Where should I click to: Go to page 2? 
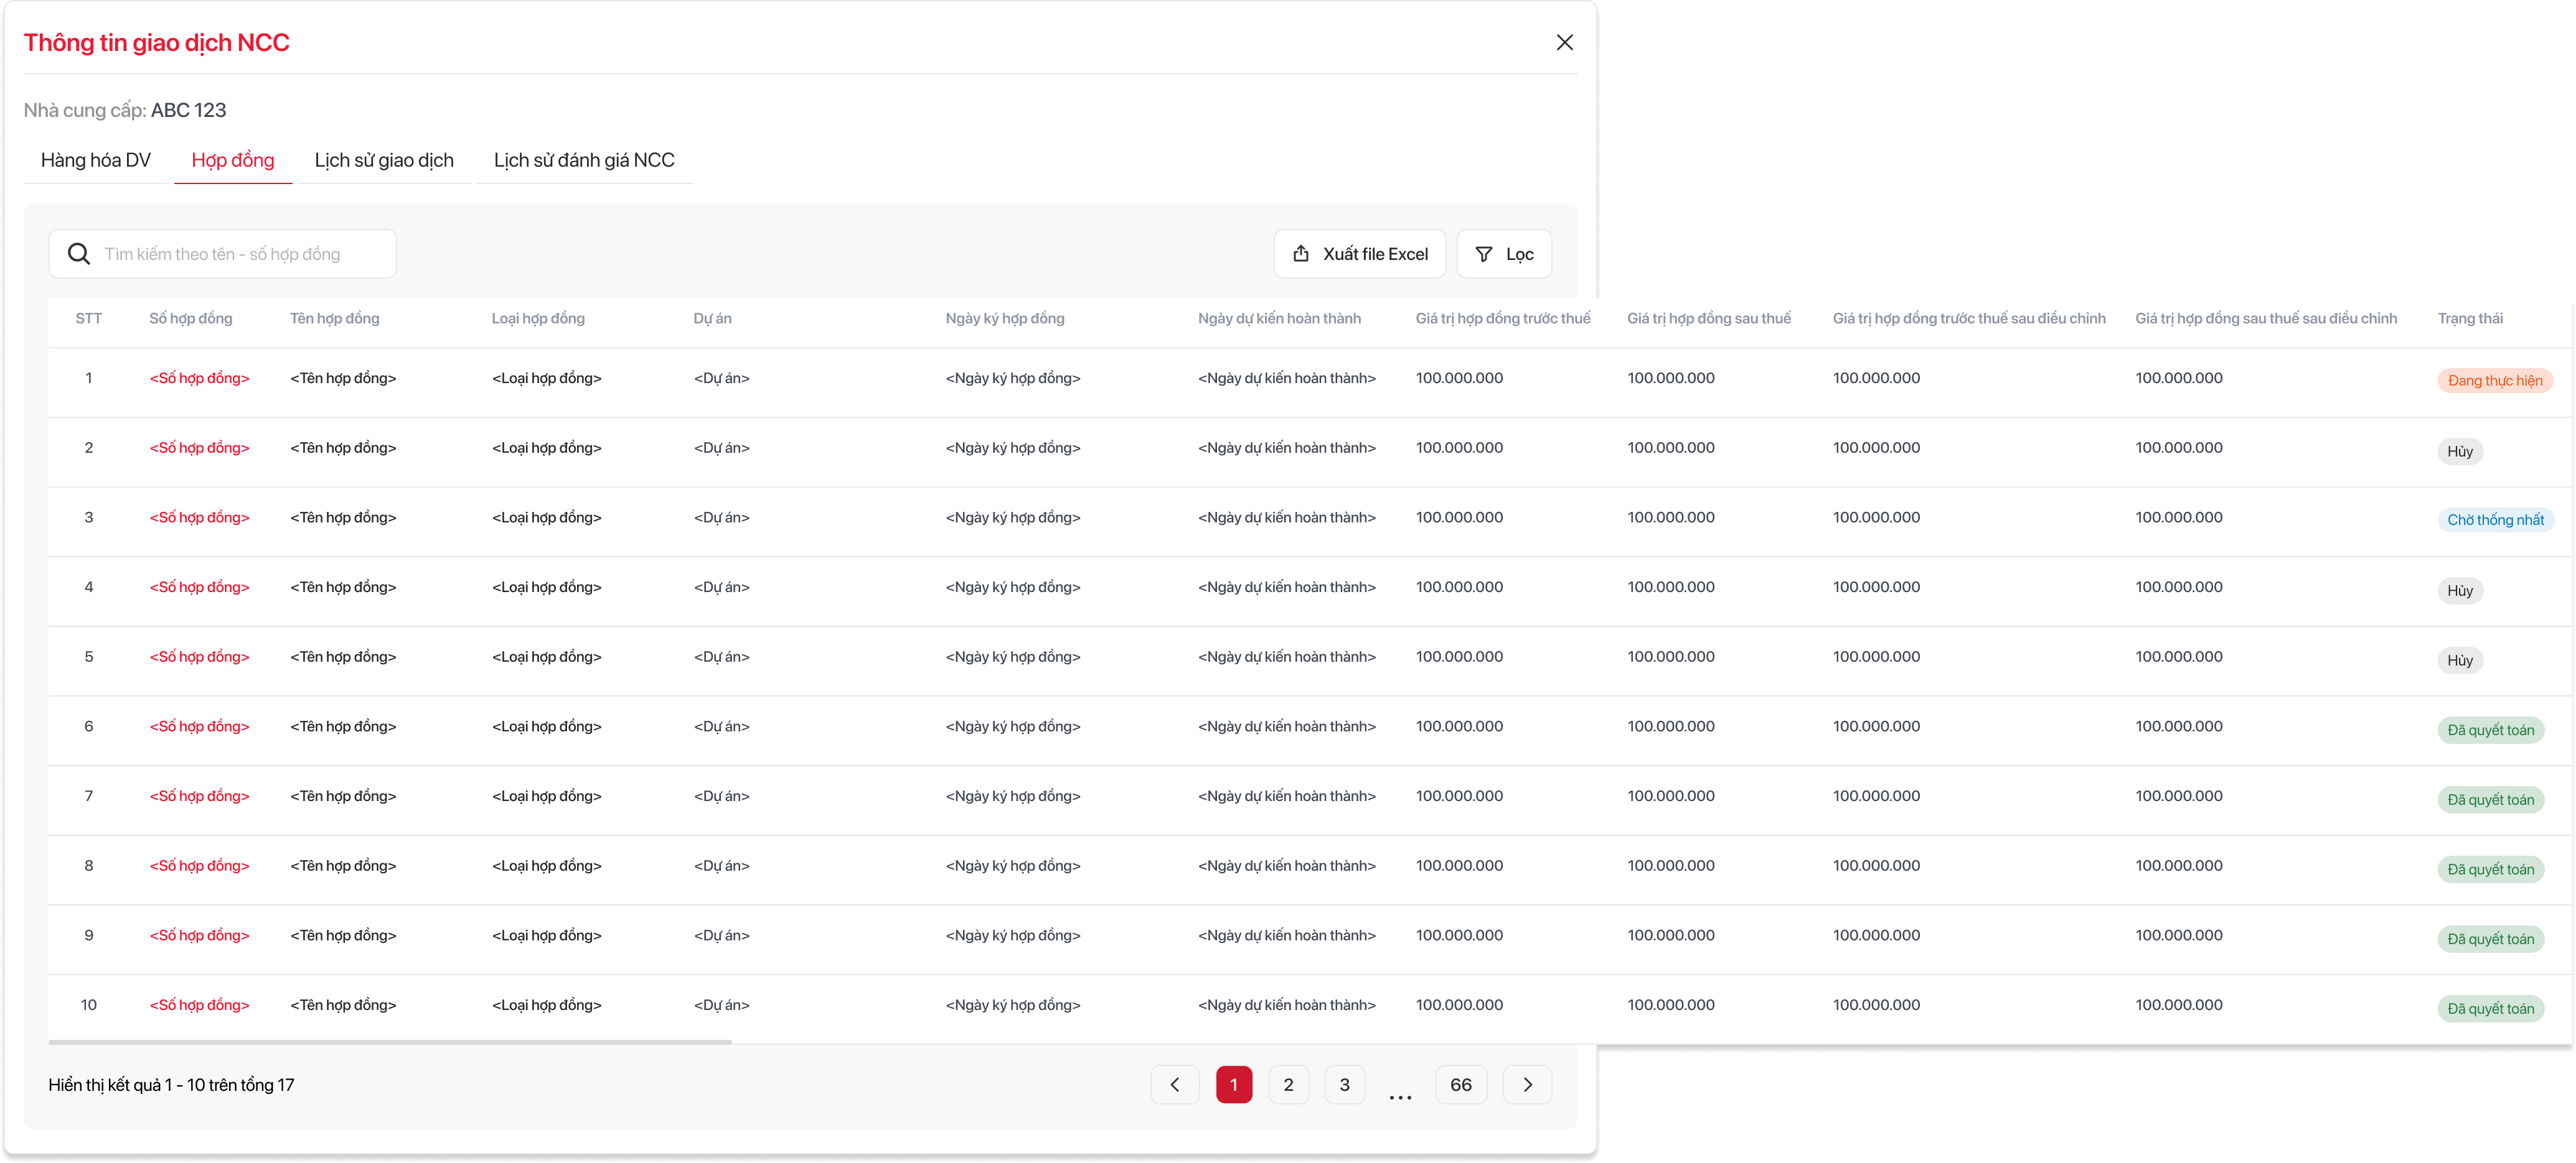pyautogui.click(x=1288, y=1084)
